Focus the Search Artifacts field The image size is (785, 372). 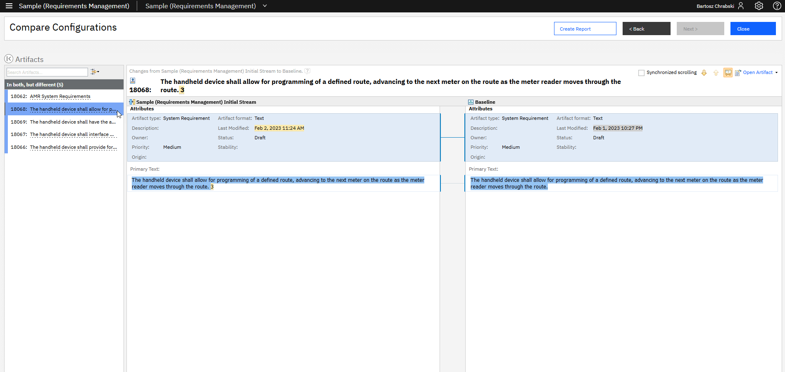47,72
